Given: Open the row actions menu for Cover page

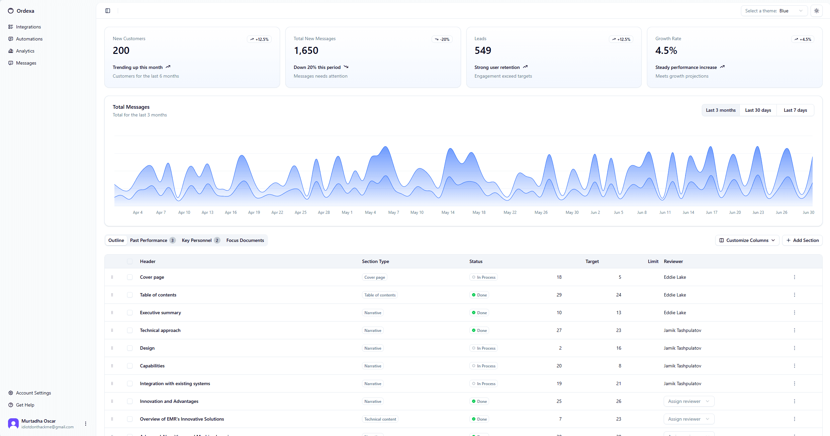Looking at the screenshot, I should (795, 277).
